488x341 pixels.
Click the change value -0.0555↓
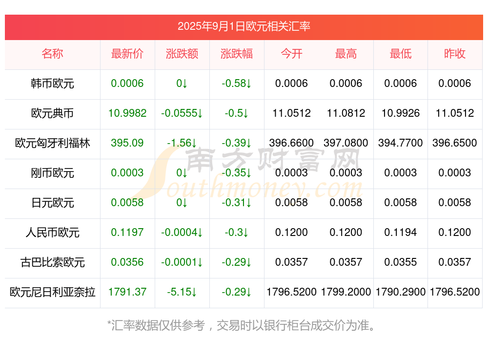pyautogui.click(x=182, y=113)
